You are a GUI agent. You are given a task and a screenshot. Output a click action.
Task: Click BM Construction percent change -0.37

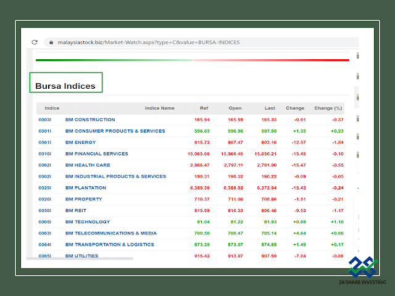pyautogui.click(x=338, y=120)
